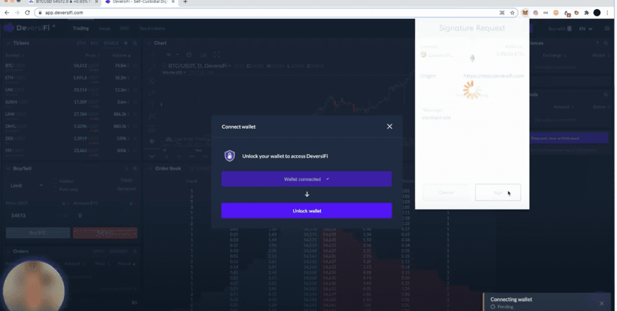
Task: Enable the Hidden order checkbox
Action: click(55, 182)
